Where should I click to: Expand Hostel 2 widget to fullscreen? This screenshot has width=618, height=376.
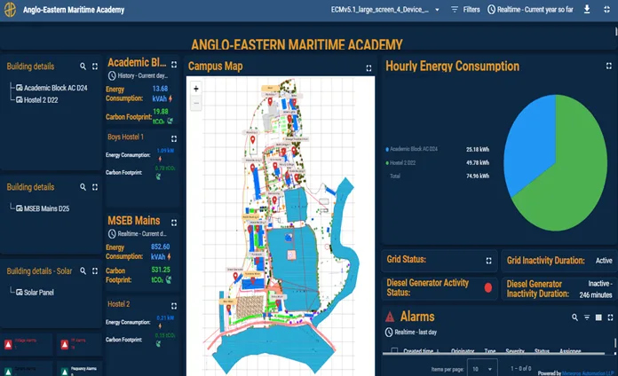[174, 306]
